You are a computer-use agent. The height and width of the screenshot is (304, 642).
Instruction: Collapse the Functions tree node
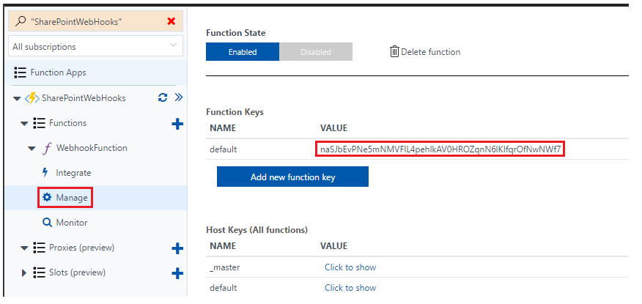click(x=25, y=123)
